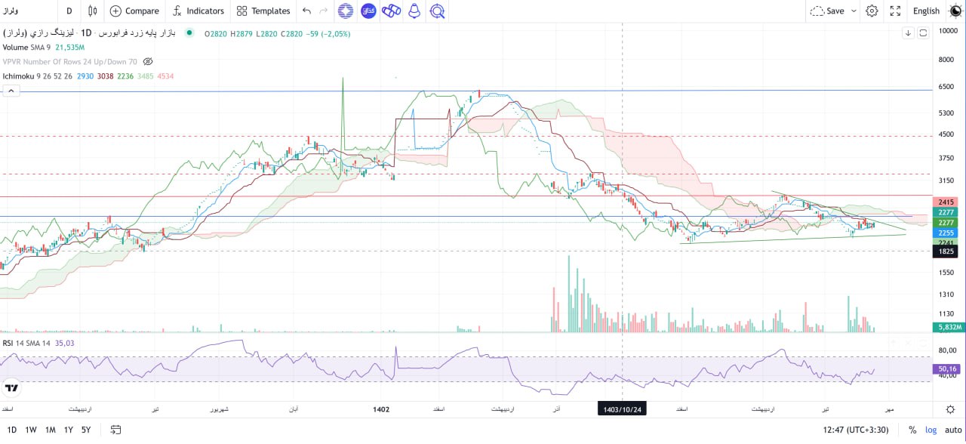Toggle the log scale option

(x=931, y=430)
